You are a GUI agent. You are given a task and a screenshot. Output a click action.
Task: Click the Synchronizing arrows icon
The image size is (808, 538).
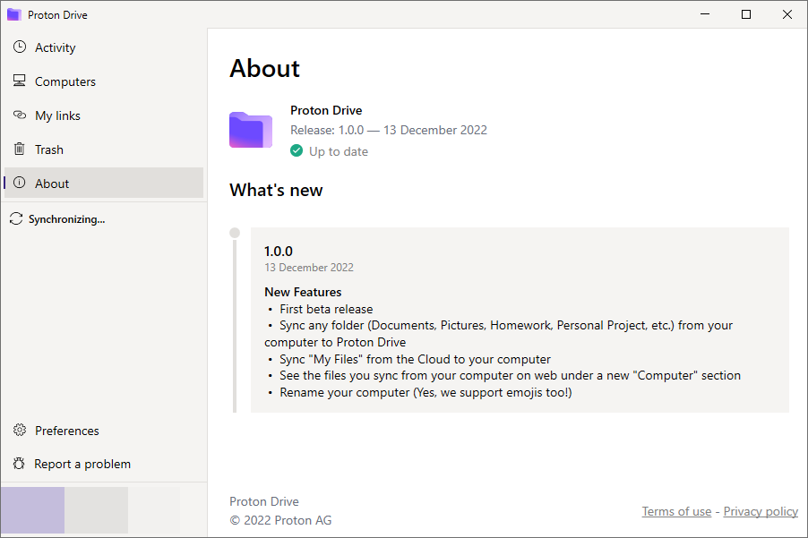coord(16,218)
